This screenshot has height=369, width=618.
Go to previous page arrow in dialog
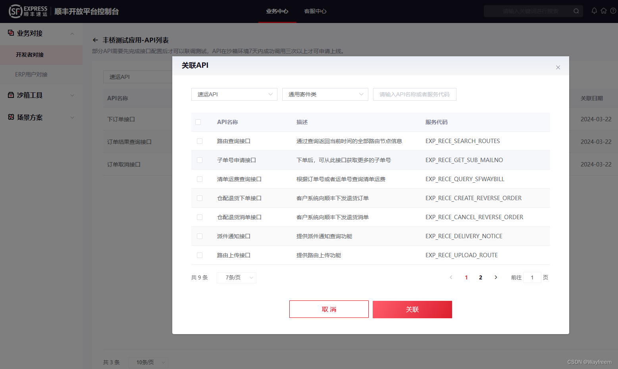point(451,277)
